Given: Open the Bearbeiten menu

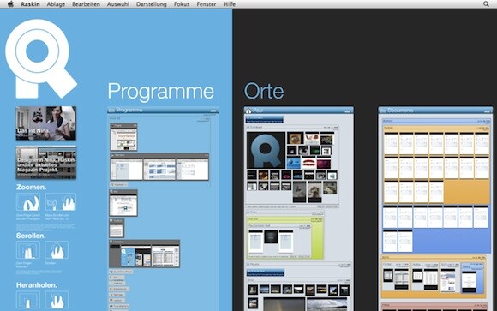Looking at the screenshot, I should point(86,4).
